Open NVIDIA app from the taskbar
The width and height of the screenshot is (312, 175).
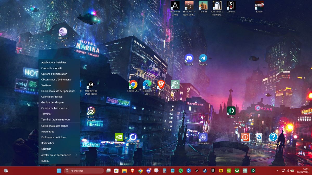(x=229, y=171)
